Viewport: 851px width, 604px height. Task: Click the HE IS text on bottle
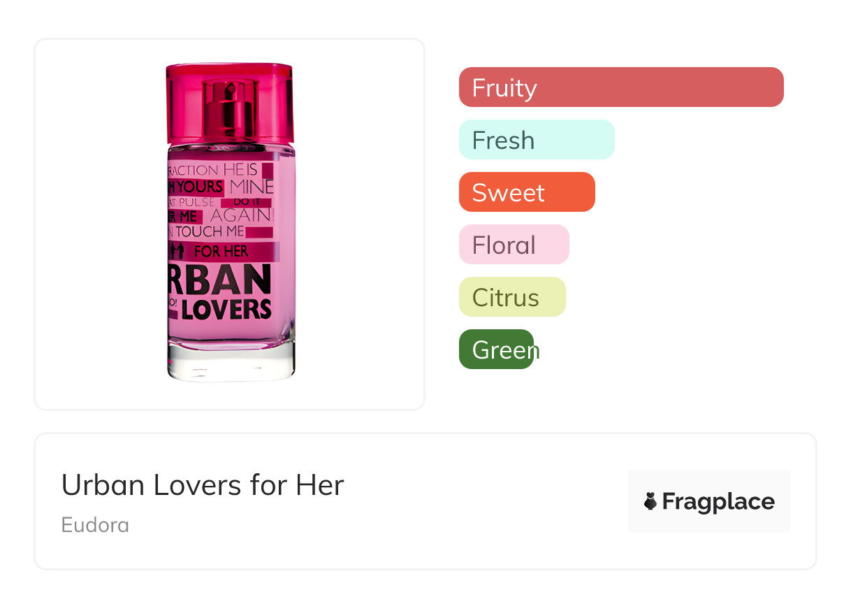pos(240,170)
